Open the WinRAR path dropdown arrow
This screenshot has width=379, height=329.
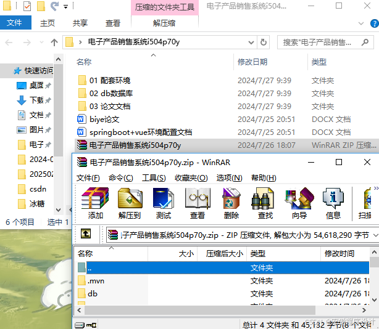pos(376,235)
